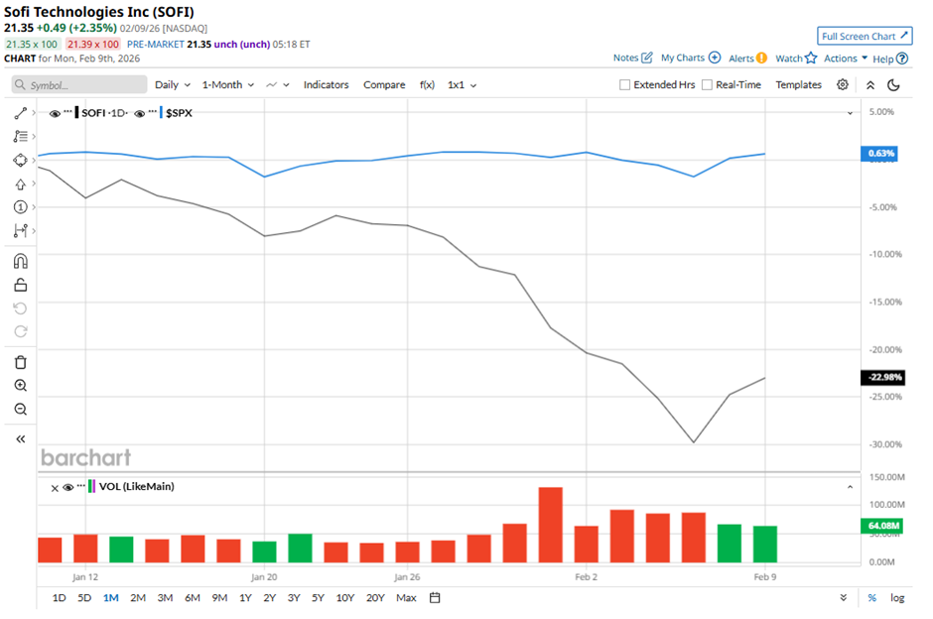Open the Templates menu

coord(799,85)
